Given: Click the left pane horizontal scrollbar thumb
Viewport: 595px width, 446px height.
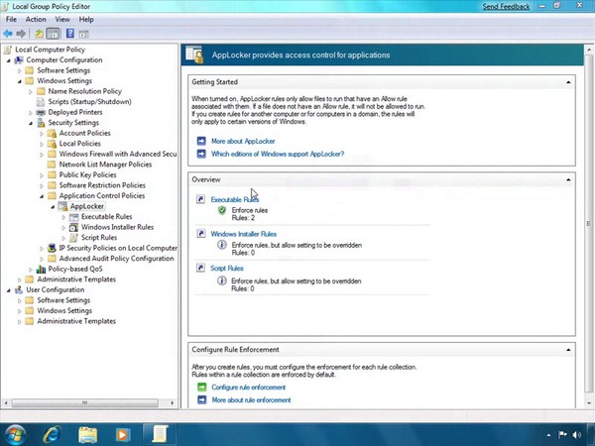Looking at the screenshot, I should (85, 402).
